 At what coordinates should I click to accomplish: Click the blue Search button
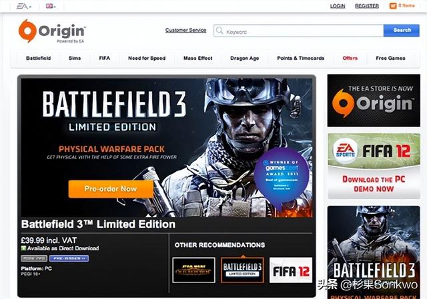click(x=402, y=31)
